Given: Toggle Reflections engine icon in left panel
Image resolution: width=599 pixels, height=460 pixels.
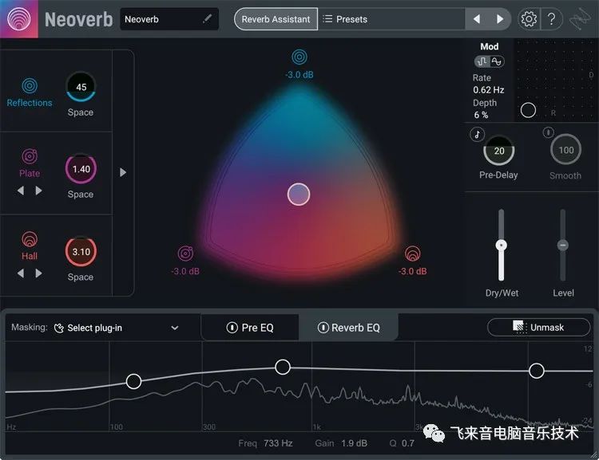Looking at the screenshot, I should 30,86.
